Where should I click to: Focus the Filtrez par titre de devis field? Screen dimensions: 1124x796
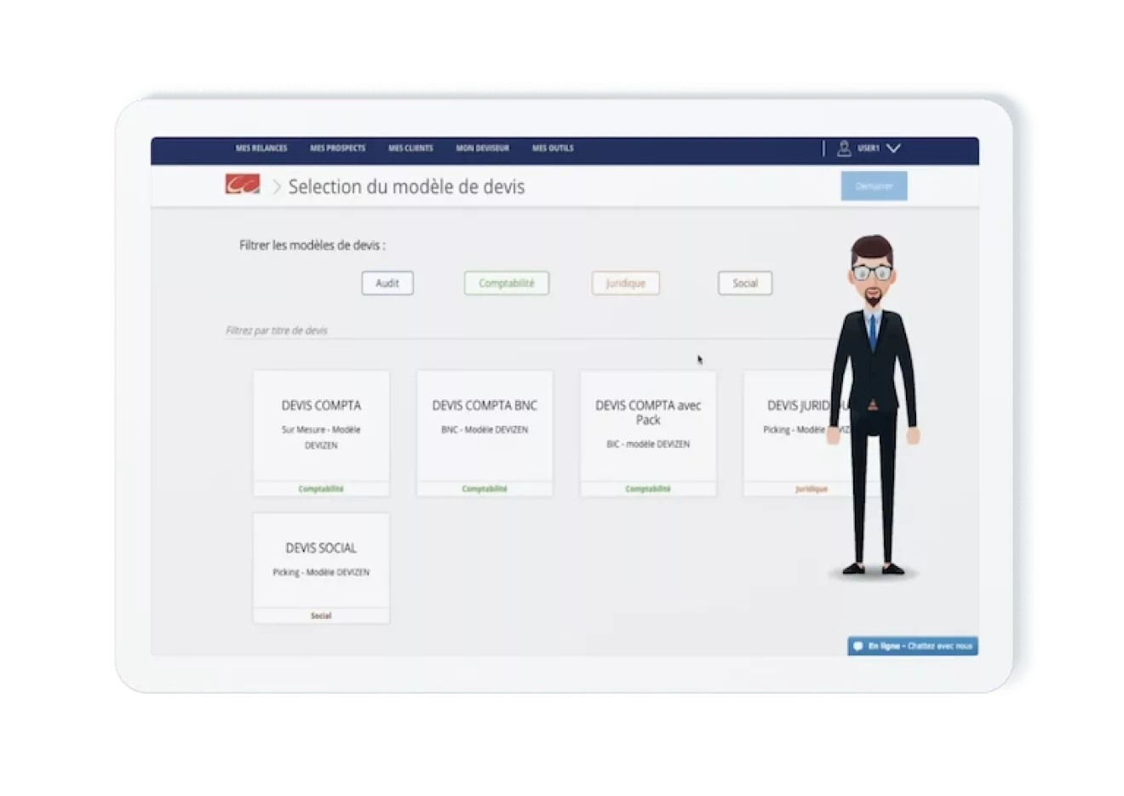pos(528,330)
